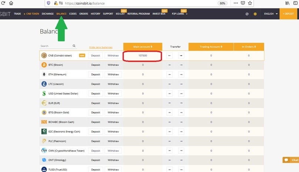This screenshot has height=172, width=299.
Task: Open the ORDERS menu item
Action: 84,14
